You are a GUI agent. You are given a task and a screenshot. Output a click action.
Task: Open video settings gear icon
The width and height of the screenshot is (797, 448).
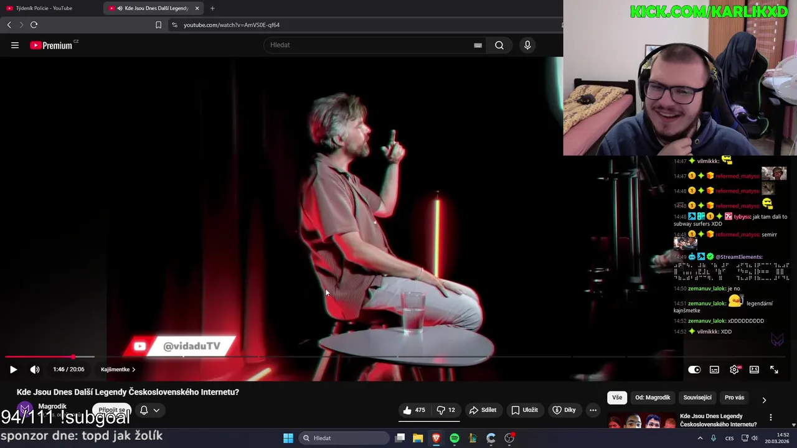[735, 369]
